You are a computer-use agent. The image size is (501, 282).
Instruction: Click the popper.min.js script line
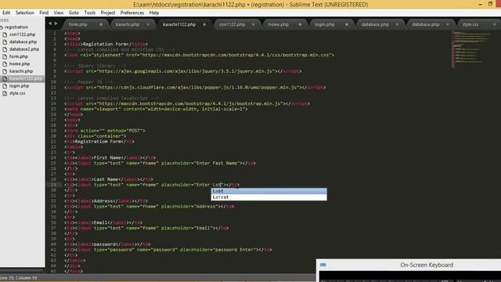(x=195, y=88)
